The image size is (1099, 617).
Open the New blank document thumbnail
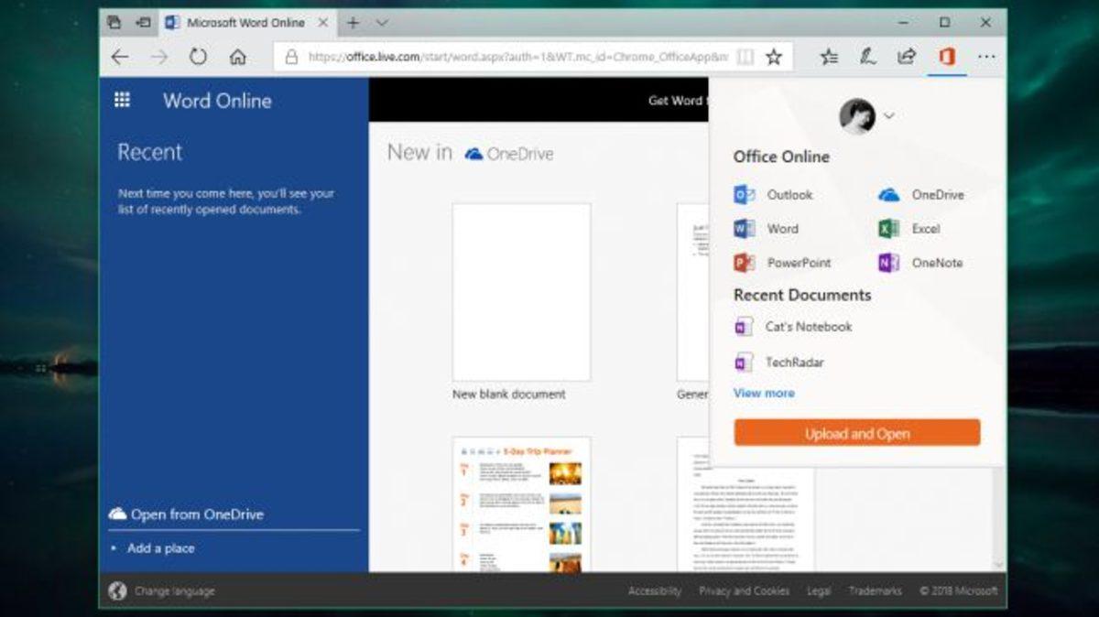(x=519, y=291)
